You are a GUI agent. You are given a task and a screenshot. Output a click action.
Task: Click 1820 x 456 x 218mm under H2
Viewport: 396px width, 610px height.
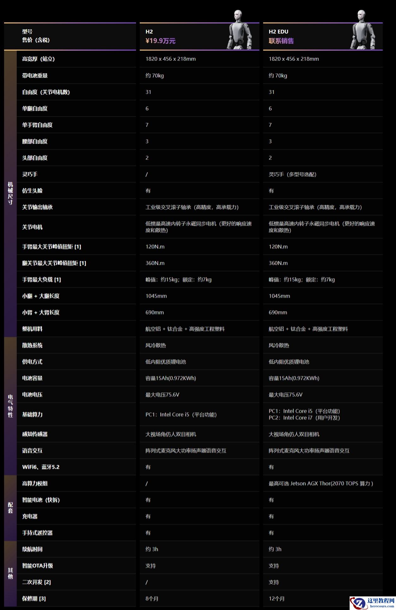tap(171, 59)
